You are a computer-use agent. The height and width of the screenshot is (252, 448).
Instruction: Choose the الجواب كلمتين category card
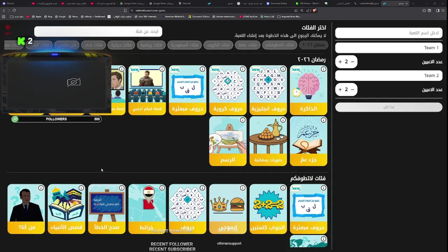click(268, 209)
